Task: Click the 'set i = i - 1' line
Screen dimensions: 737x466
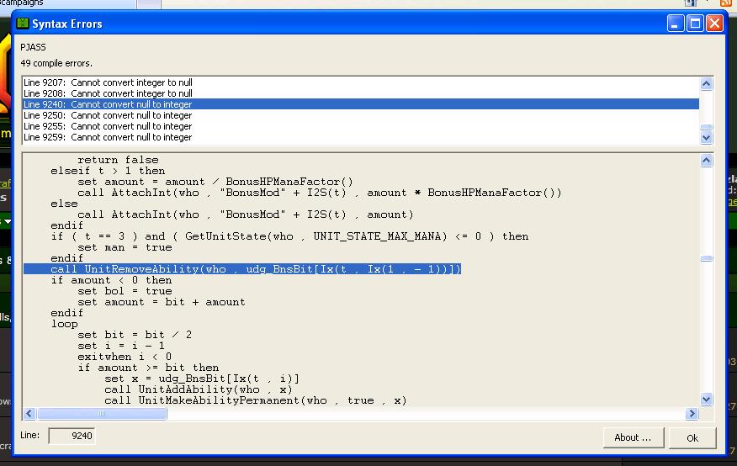Action: pyautogui.click(x=121, y=346)
